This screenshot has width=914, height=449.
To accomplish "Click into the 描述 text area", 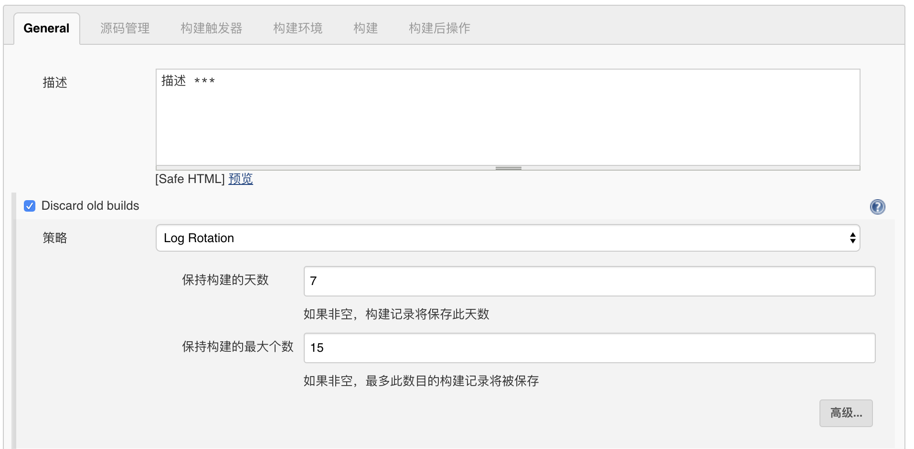I will coord(508,117).
